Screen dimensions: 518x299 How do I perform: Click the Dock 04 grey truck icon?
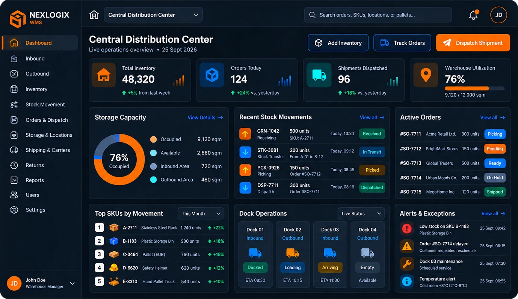click(x=367, y=253)
